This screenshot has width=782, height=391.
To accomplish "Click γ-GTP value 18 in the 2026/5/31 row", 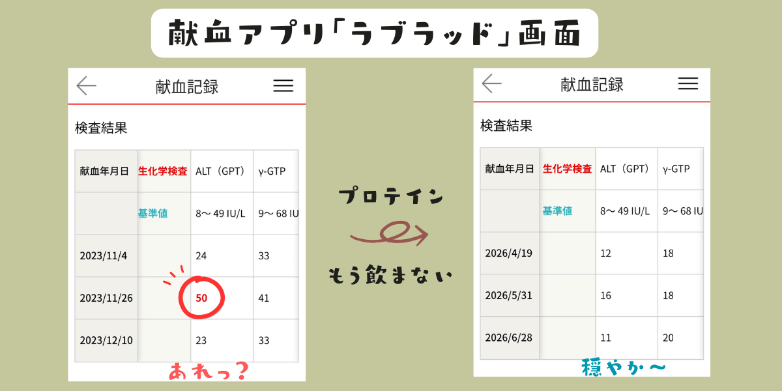I will tap(669, 295).
